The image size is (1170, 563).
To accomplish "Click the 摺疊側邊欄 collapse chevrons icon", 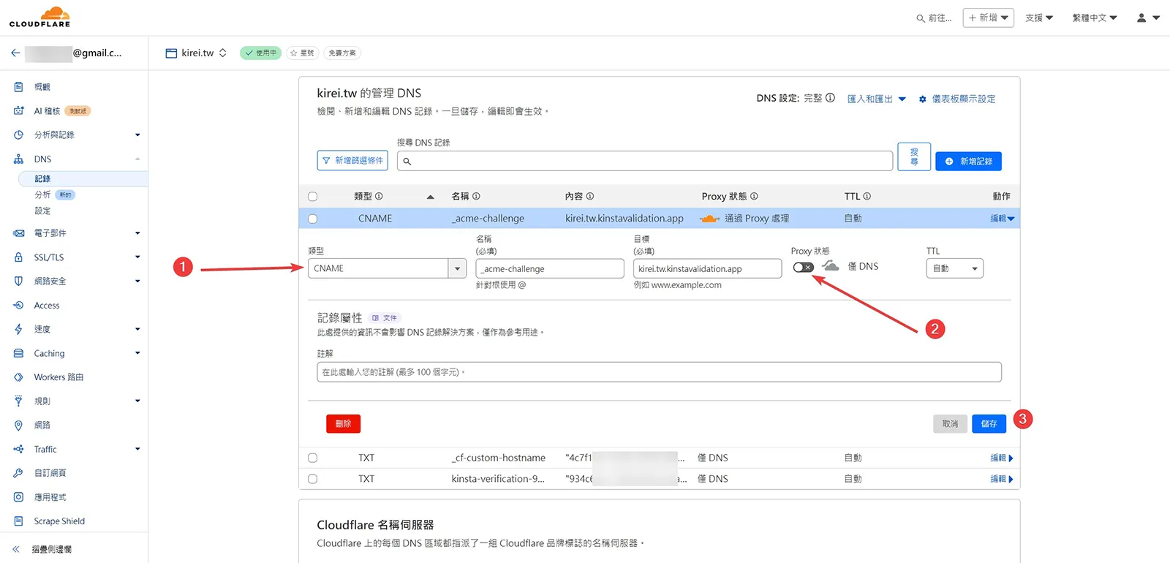I will (x=15, y=549).
